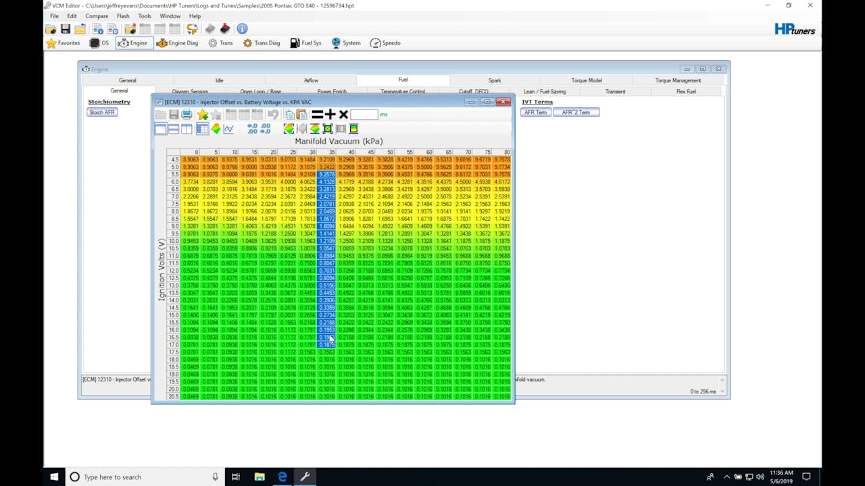Switch to the Spark tab
865x486 pixels.
coord(495,80)
